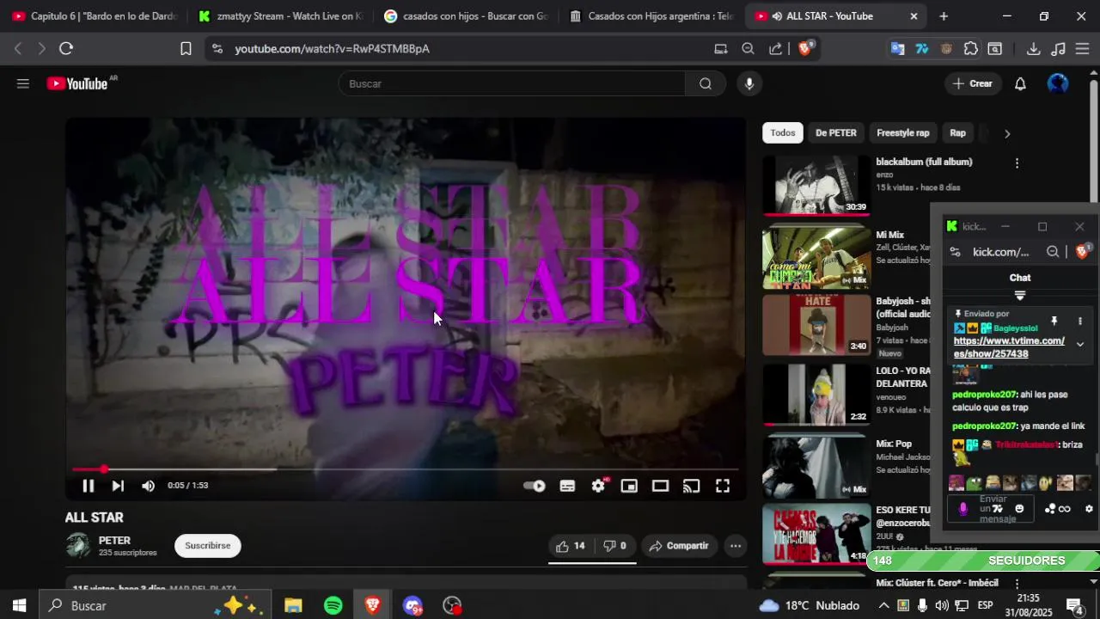The width and height of the screenshot is (1100, 619).
Task: Select the Freestyle rap filter chip
Action: pyautogui.click(x=903, y=133)
